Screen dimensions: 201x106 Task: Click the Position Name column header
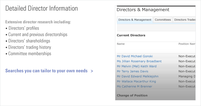pos(187,44)
